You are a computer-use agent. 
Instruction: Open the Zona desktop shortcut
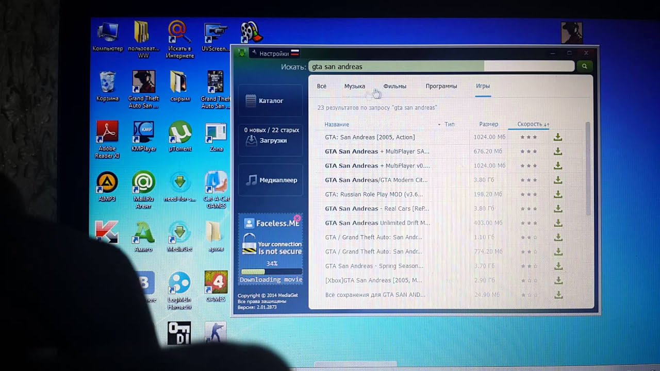(x=216, y=137)
